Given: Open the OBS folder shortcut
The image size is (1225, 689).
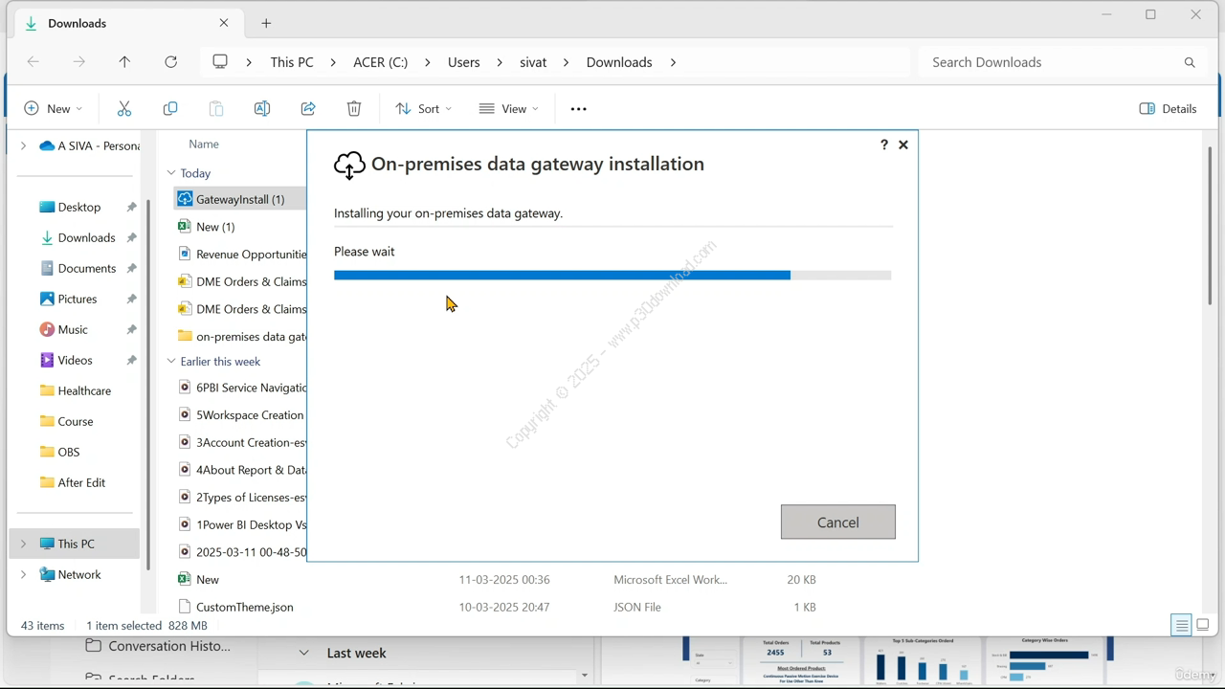Looking at the screenshot, I should point(69,453).
